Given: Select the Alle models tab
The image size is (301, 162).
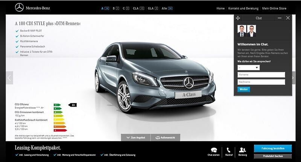Looking at the screenshot, I should [167, 8].
